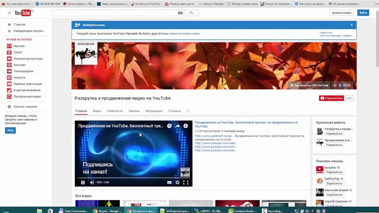
Task: Close the language selection banner
Action: pyautogui.click(x=351, y=25)
